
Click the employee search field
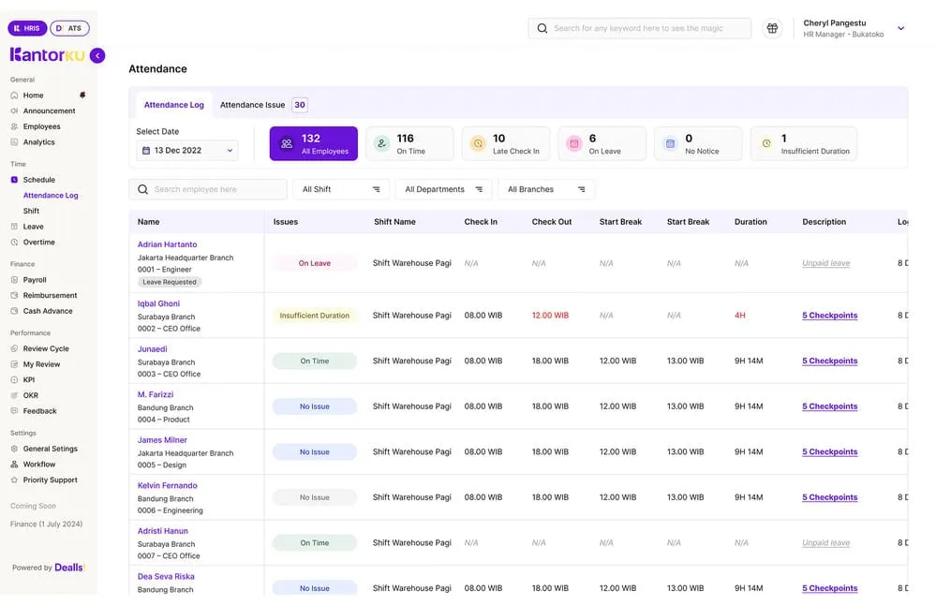point(208,188)
